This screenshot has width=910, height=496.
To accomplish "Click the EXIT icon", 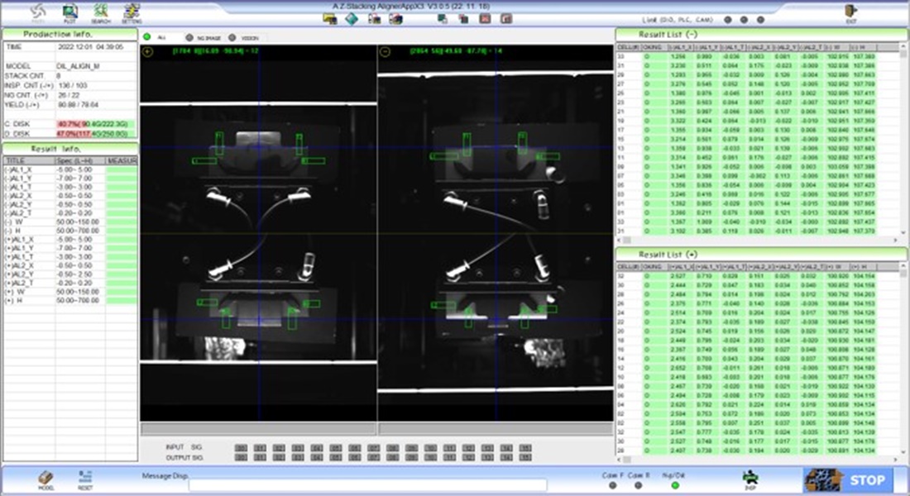I will tap(850, 12).
